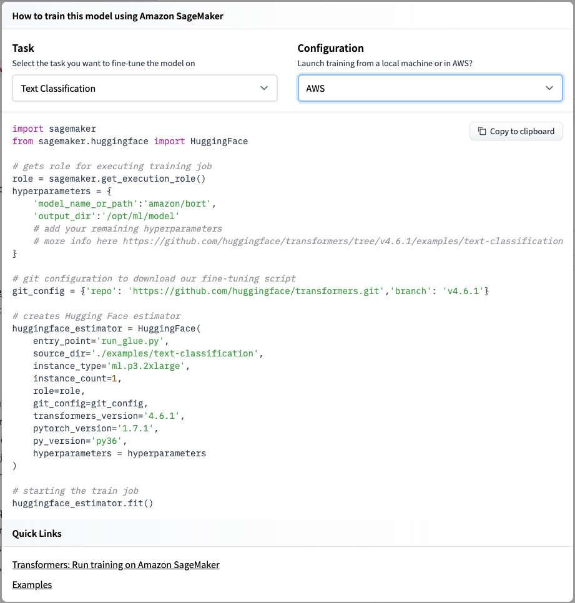Click the comment '# gets role for executing training job'
This screenshot has height=603, width=575.
(112, 166)
